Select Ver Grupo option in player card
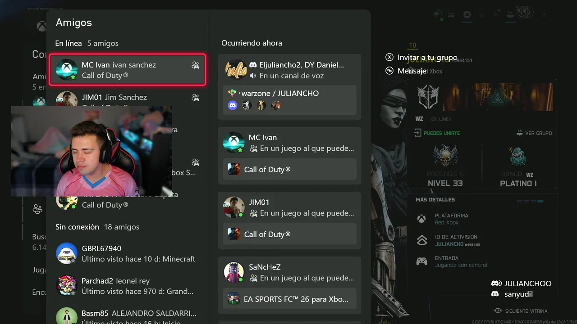The image size is (577, 324). tap(534, 133)
